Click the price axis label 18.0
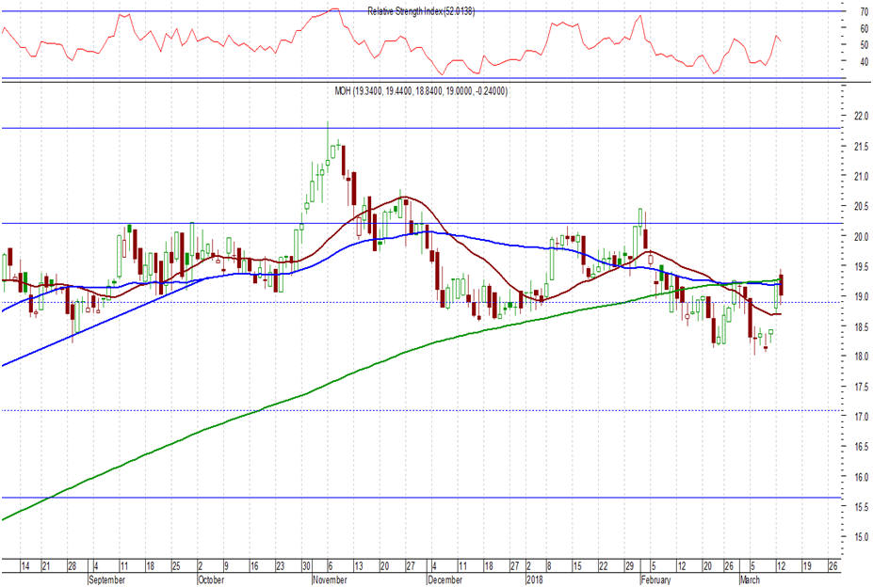The image size is (873, 587). [x=862, y=357]
